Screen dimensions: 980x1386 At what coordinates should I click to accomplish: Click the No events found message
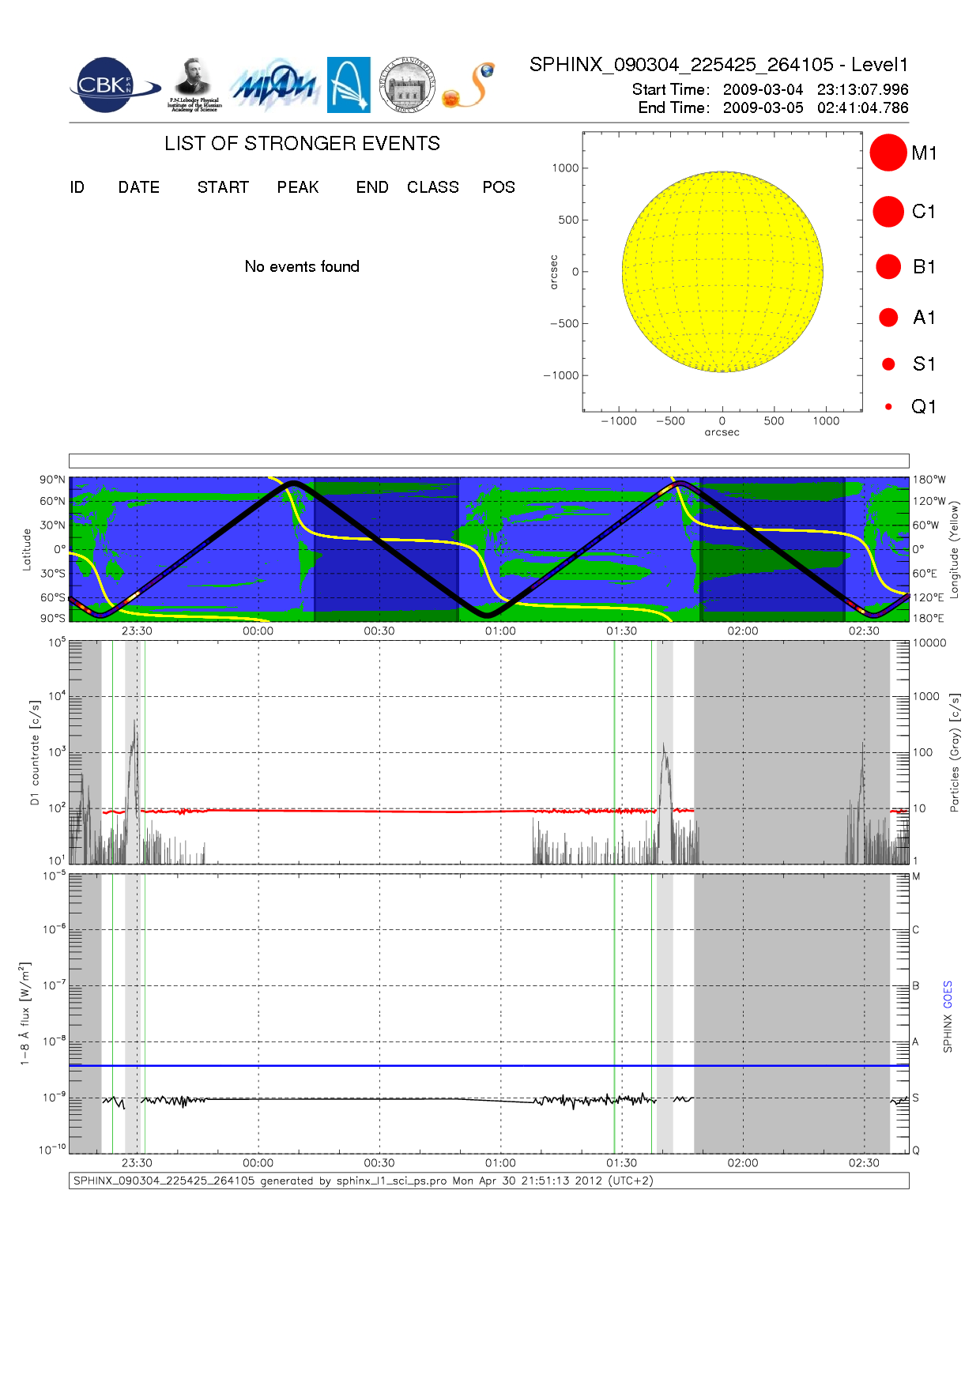point(302,266)
